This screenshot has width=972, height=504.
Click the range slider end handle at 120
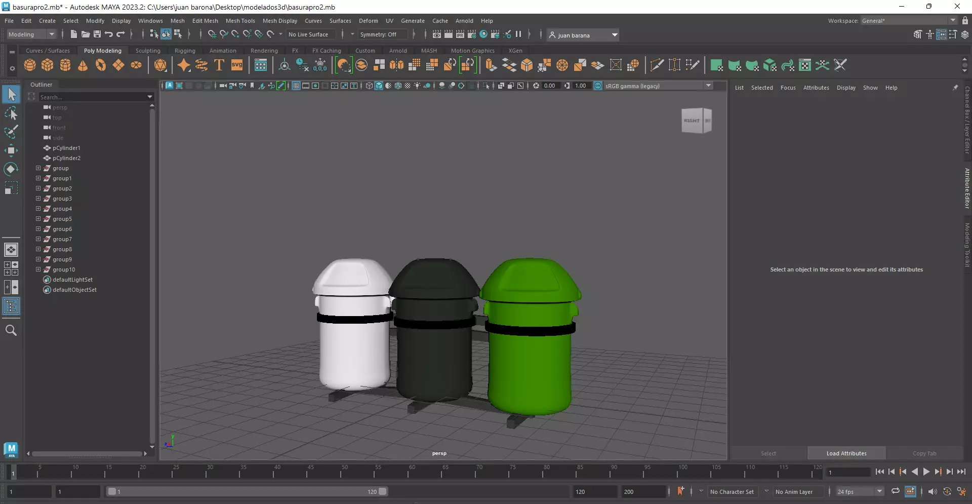(x=383, y=491)
